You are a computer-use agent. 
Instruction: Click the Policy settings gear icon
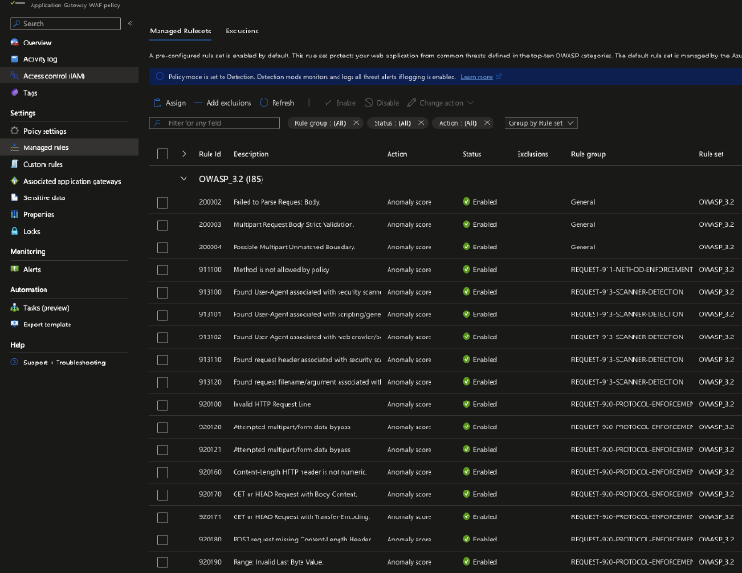tap(15, 131)
